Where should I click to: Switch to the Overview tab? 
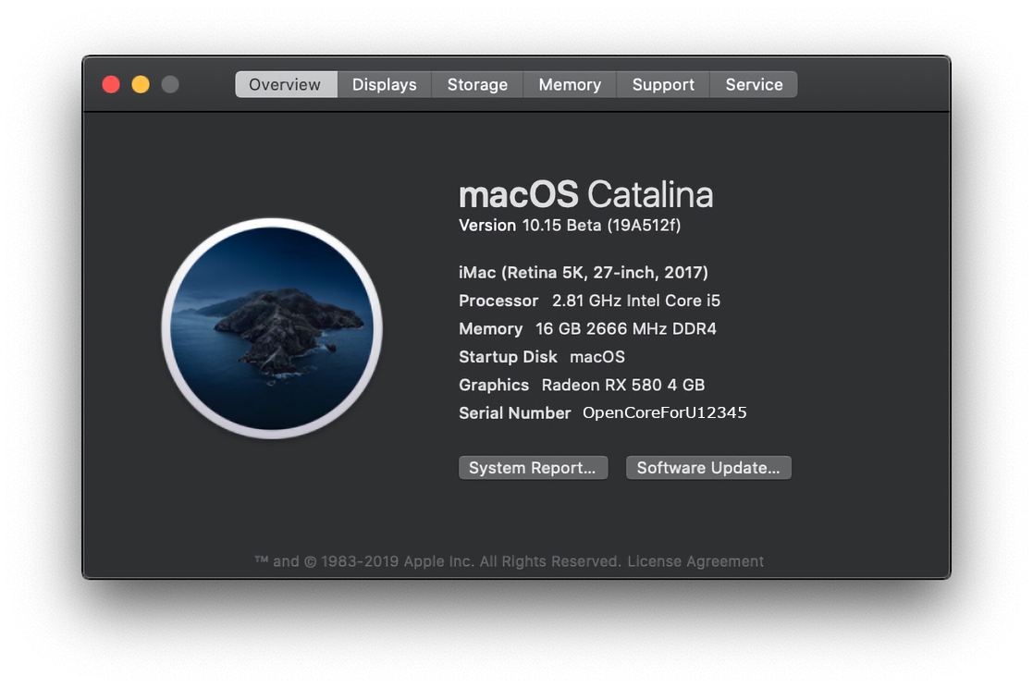(285, 85)
